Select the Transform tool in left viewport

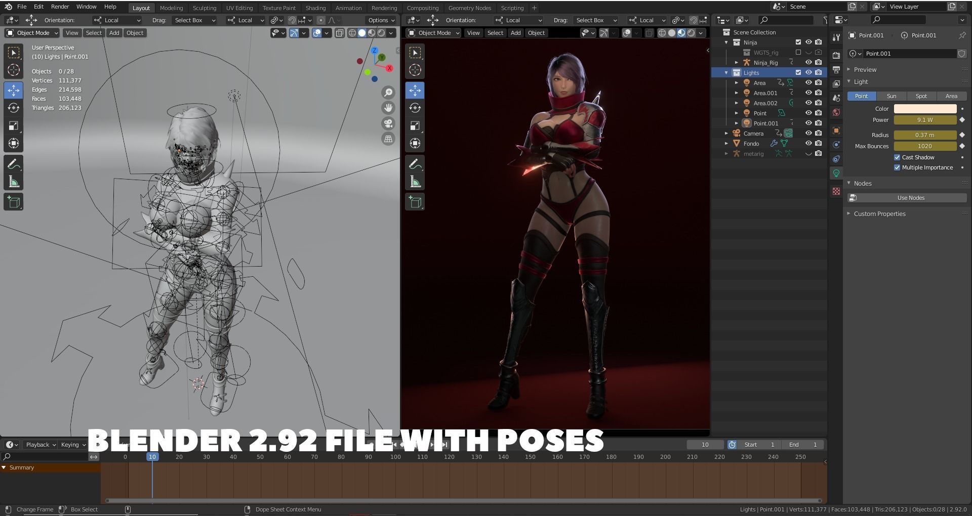tap(14, 144)
